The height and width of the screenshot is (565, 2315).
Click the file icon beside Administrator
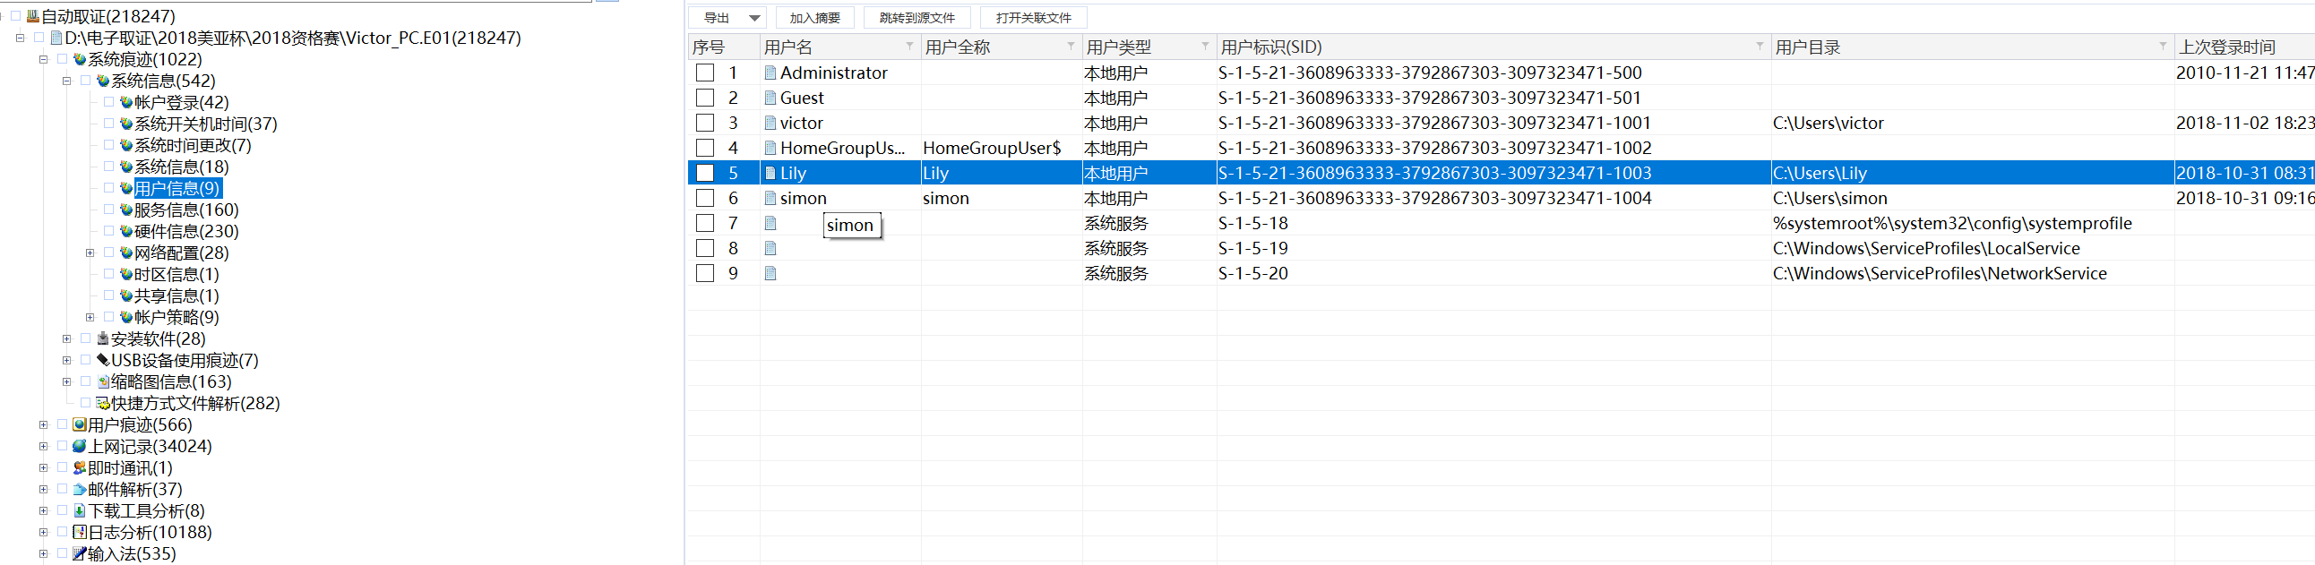coord(770,73)
